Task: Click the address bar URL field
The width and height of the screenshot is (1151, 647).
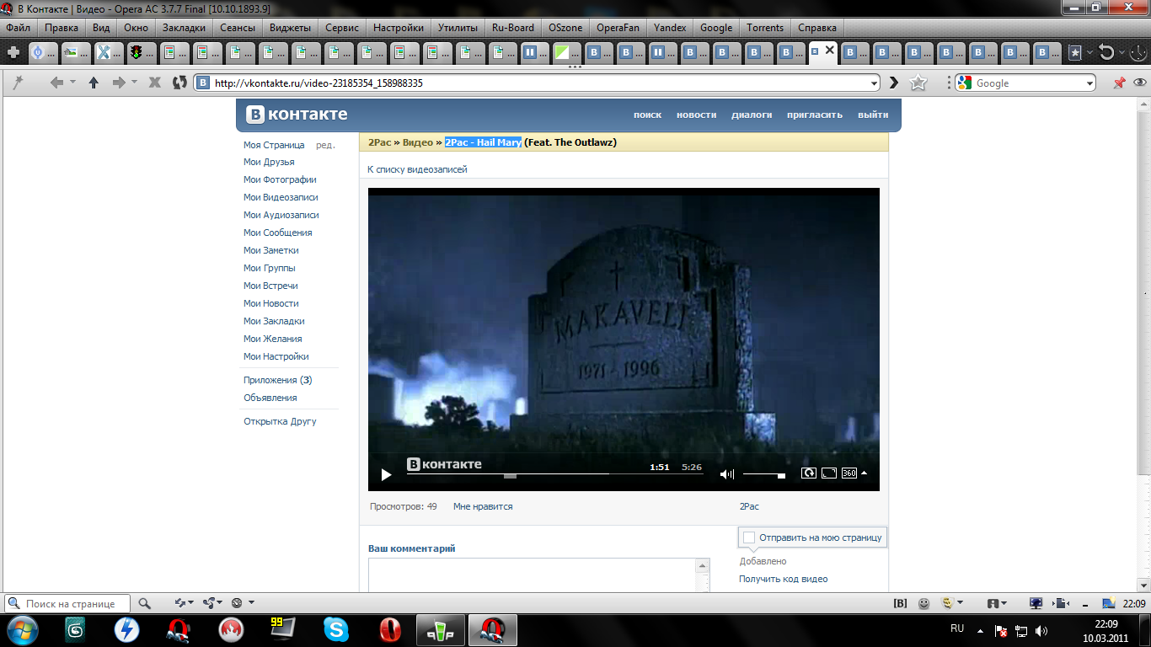Action: [538, 83]
